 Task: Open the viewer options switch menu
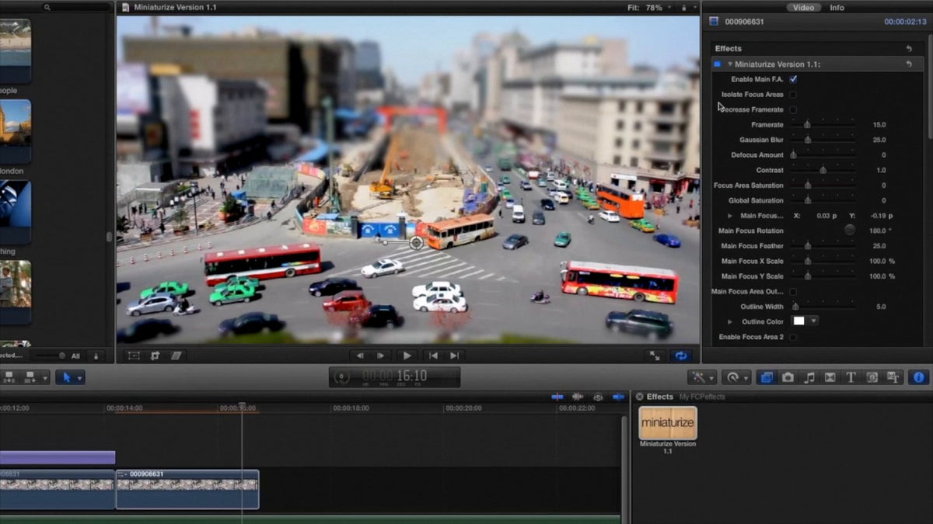[x=688, y=7]
